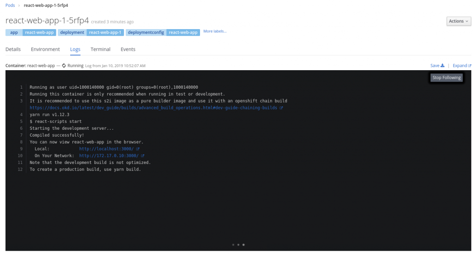Viewport: 473px width, 254px height.
Task: Click the app react-web-app label
Action: (30, 32)
